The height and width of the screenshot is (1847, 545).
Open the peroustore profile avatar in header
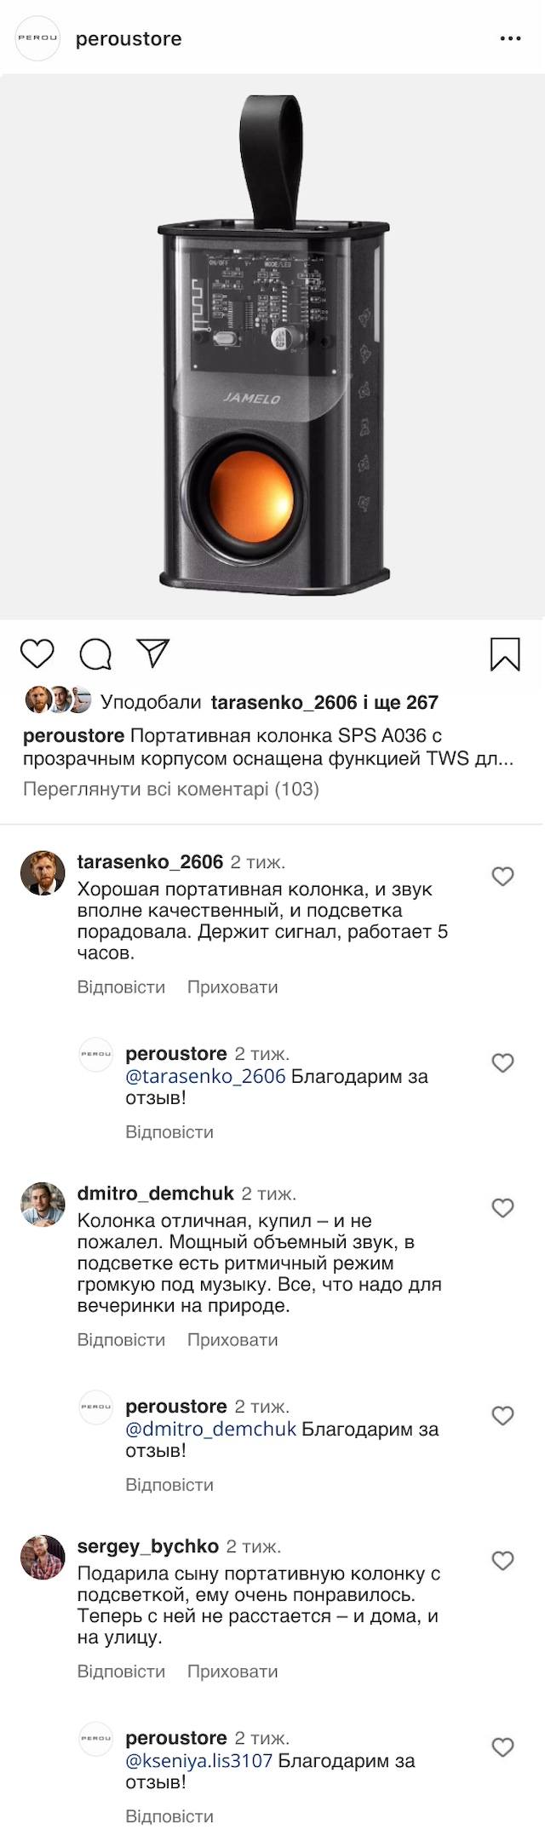38,38
